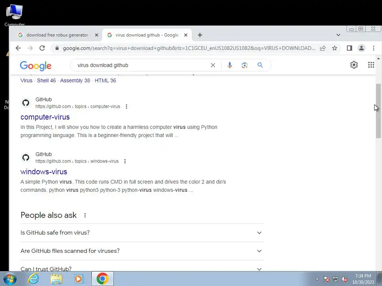The width and height of the screenshot is (382, 286).
Task: Click in the Google search text field
Action: 141,65
